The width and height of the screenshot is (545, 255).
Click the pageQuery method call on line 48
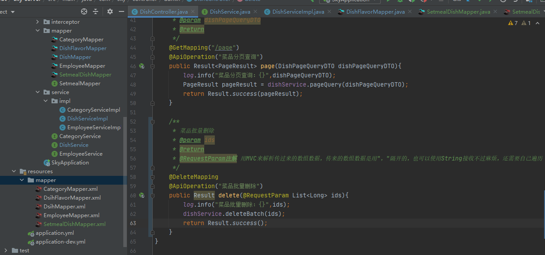coord(325,84)
